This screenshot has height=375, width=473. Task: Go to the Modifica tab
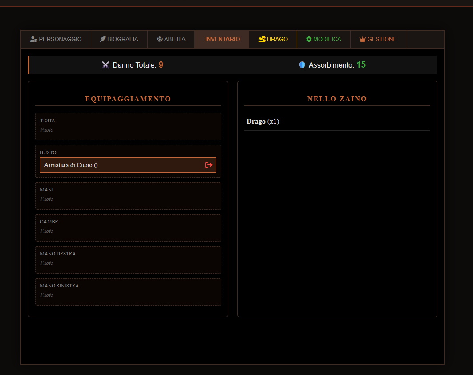(x=323, y=39)
